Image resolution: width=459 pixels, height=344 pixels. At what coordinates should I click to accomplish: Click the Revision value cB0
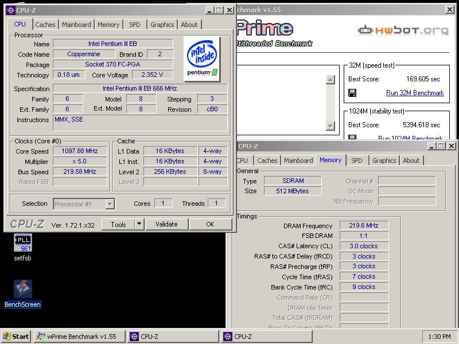tap(212, 109)
